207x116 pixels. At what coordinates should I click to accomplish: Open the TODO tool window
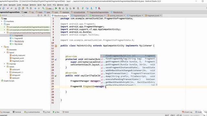tap(65, 112)
